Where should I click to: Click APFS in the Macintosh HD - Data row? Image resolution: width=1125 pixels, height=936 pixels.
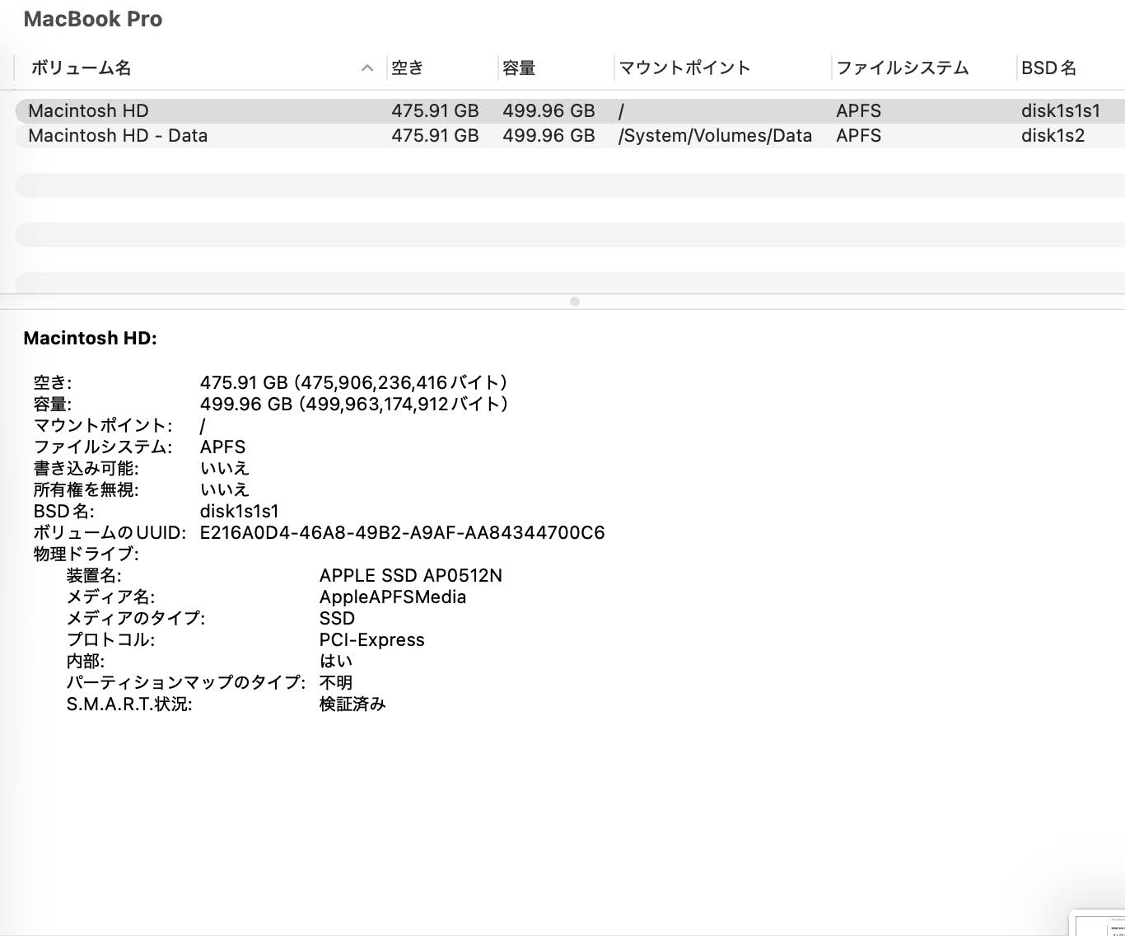pyautogui.click(x=858, y=136)
